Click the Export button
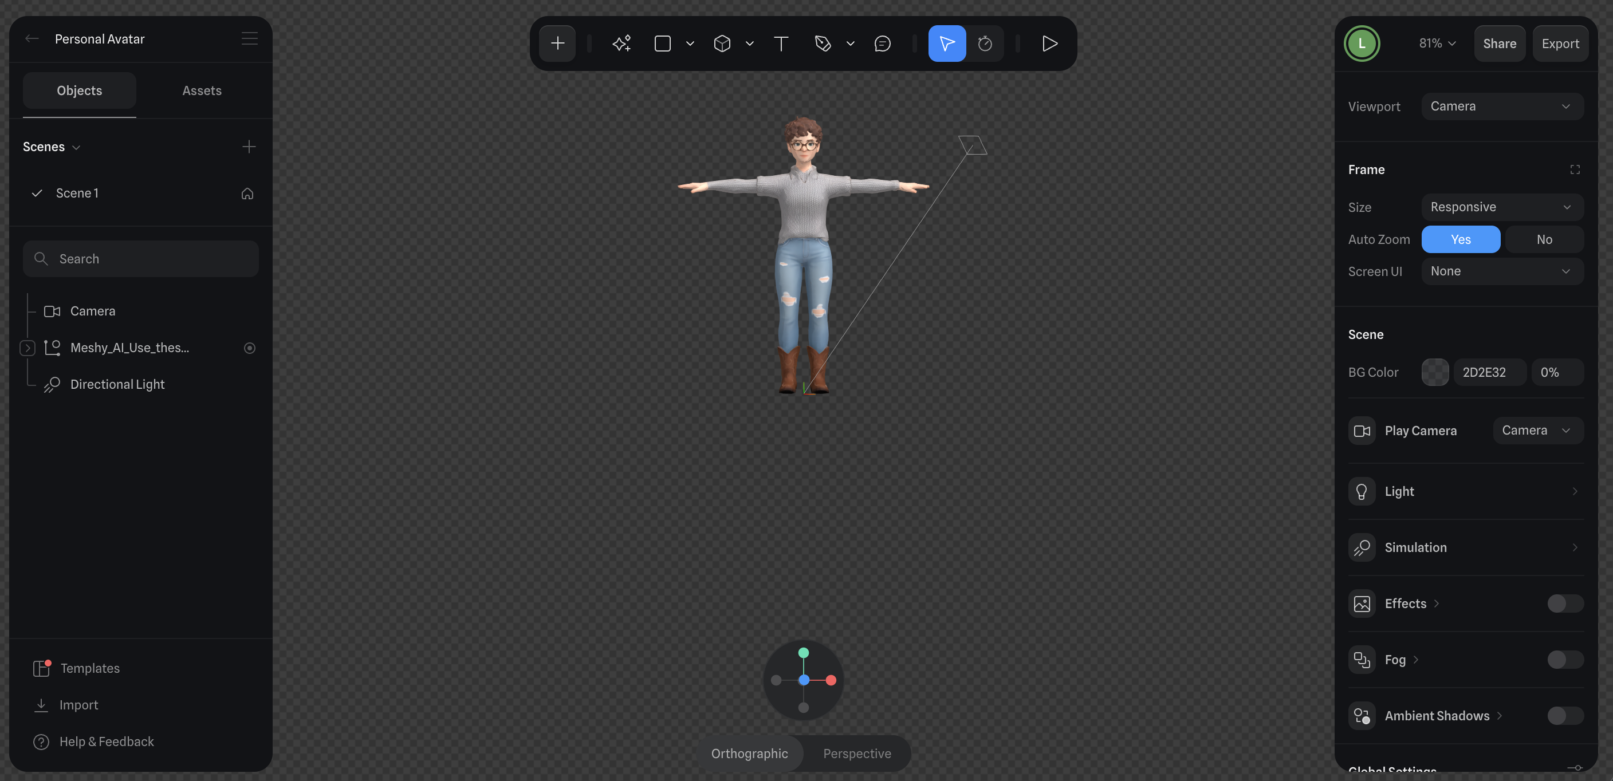The width and height of the screenshot is (1613, 781). [x=1560, y=43]
